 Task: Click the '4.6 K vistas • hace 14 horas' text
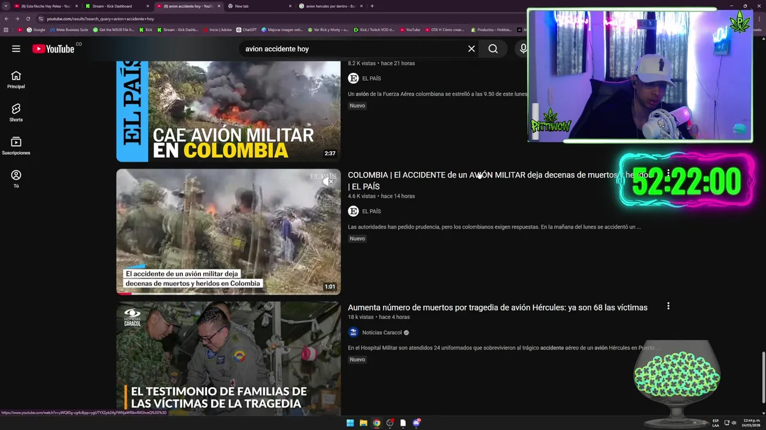[x=381, y=196]
